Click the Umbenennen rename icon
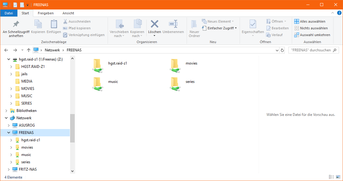The width and height of the screenshot is (343, 181). tap(173, 24)
